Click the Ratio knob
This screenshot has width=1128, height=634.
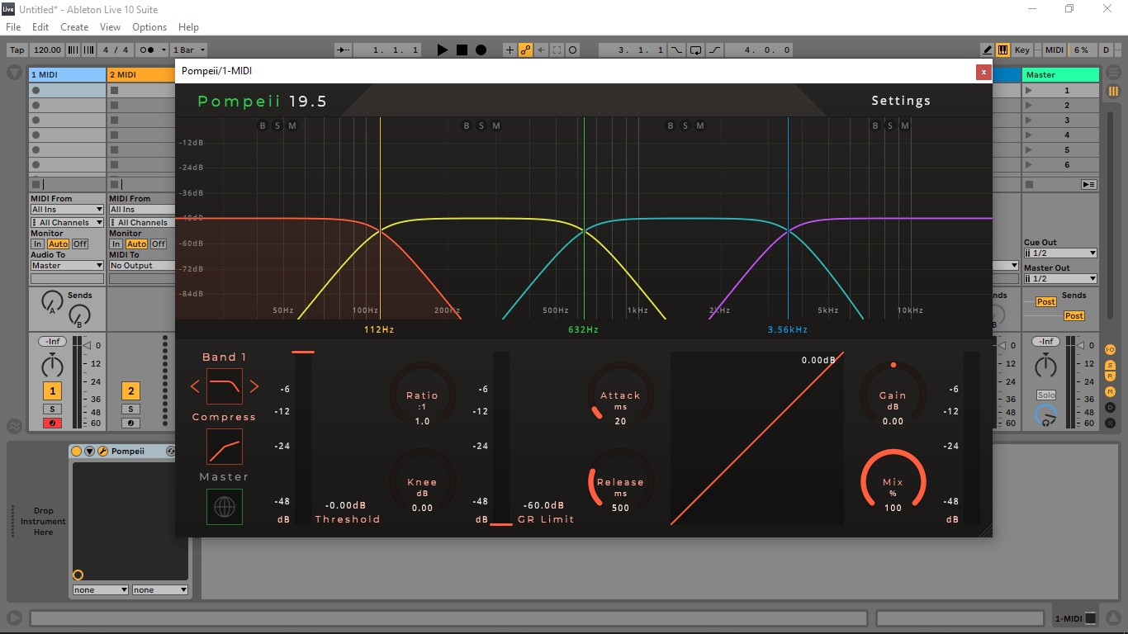click(422, 395)
